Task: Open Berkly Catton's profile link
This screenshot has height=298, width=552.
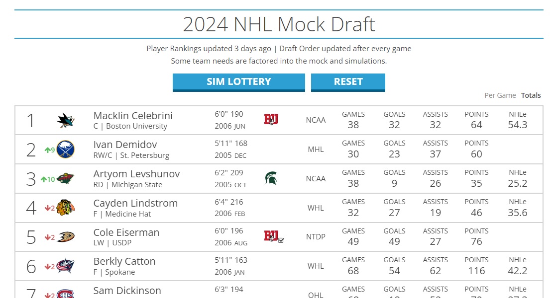Action: pyautogui.click(x=124, y=261)
